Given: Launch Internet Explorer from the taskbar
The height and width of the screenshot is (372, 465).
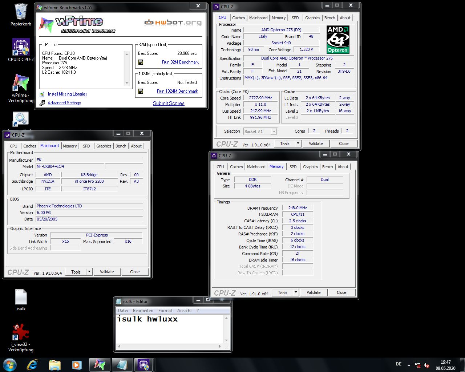Looking at the screenshot, I should point(32,365).
